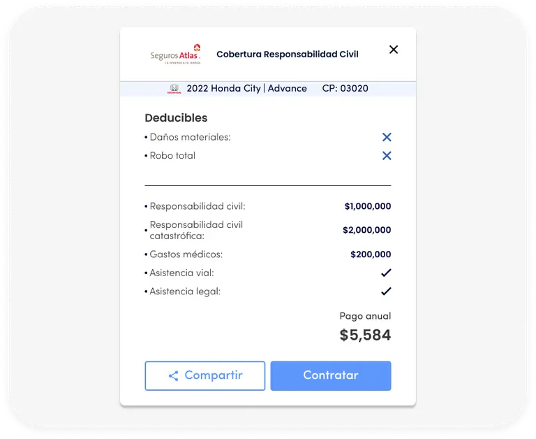The height and width of the screenshot is (439, 536).
Task: Select the Deducibles heading
Action: click(176, 118)
